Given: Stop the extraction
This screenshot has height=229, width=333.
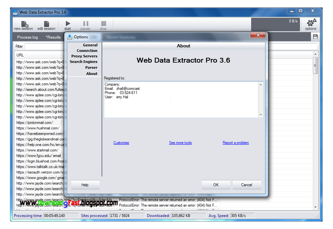Looking at the screenshot, I should (103, 24).
